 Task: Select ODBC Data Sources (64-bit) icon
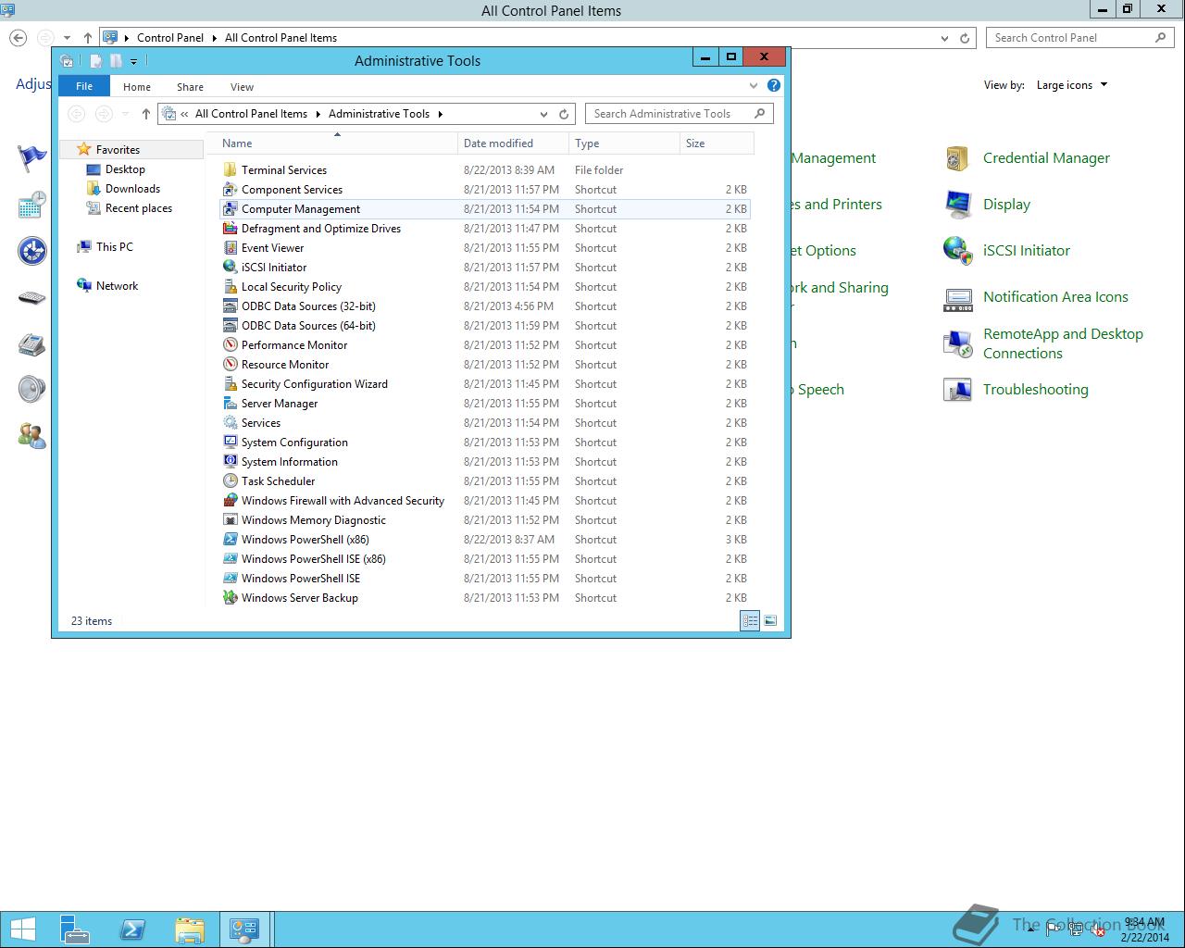230,326
